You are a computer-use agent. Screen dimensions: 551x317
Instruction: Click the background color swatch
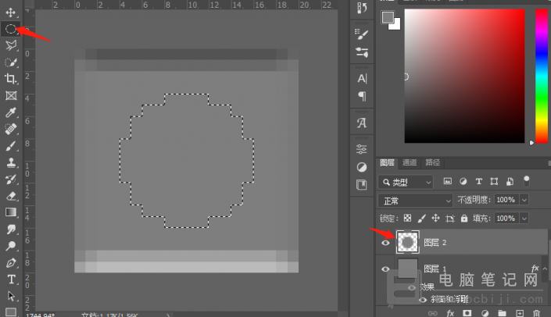point(396,26)
